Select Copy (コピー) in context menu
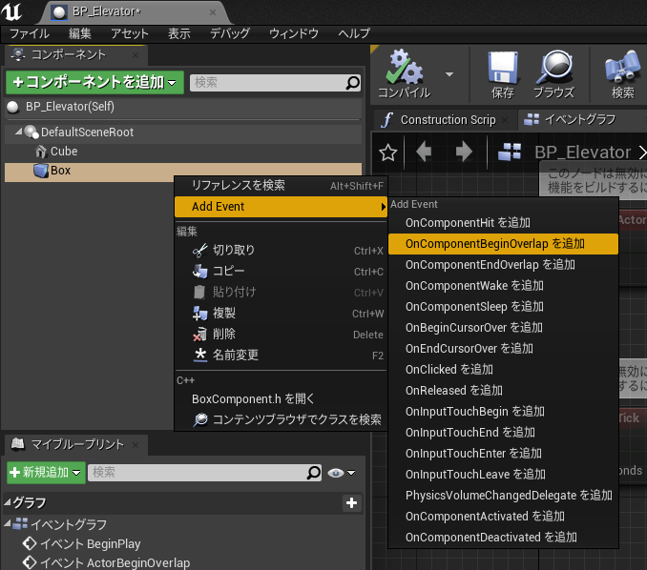Viewport: 647px width, 570px height. pyautogui.click(x=282, y=272)
